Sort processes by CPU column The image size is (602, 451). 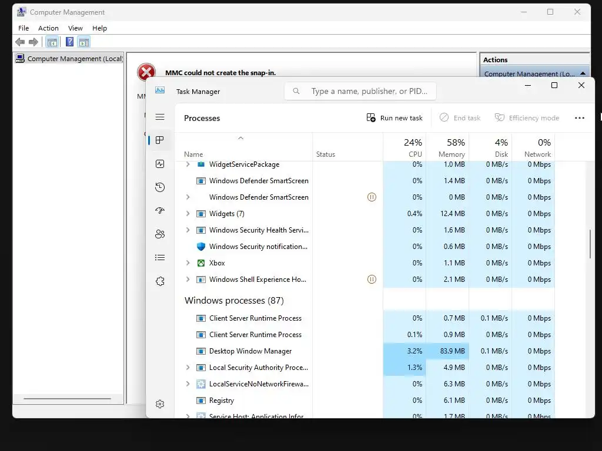(404, 146)
